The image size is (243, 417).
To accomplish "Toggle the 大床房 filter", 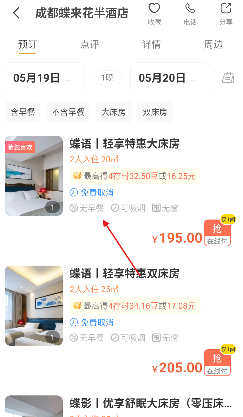I will [114, 112].
